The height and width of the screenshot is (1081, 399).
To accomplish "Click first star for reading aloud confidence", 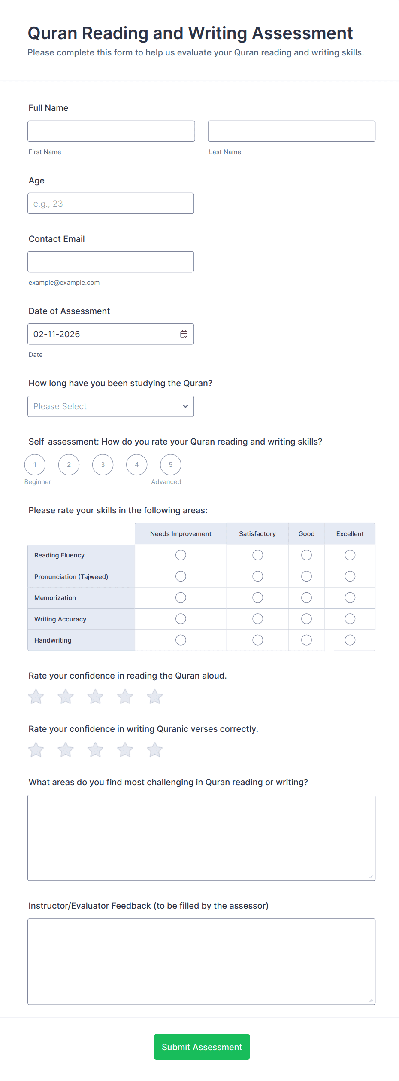I will (x=36, y=697).
